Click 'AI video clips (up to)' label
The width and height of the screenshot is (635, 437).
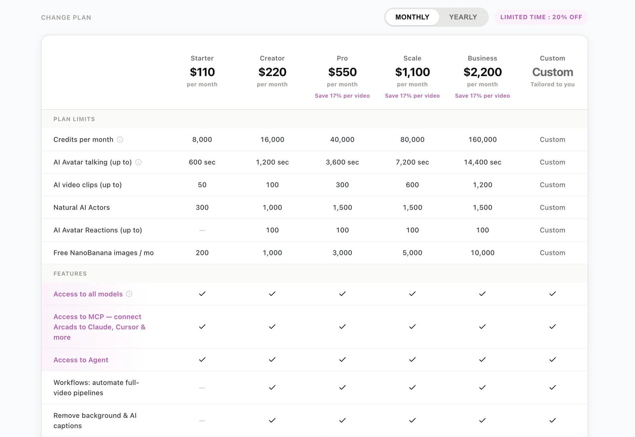point(88,185)
